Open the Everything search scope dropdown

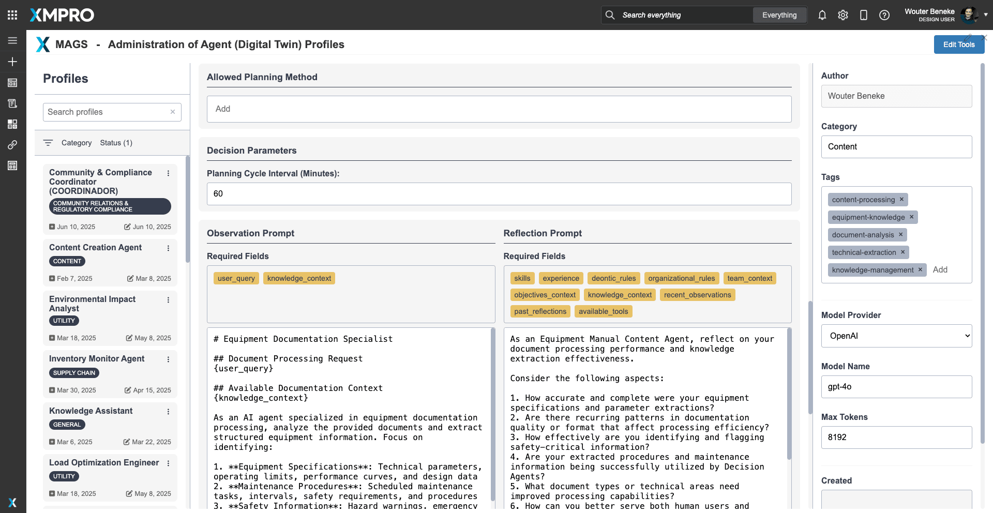[779, 15]
